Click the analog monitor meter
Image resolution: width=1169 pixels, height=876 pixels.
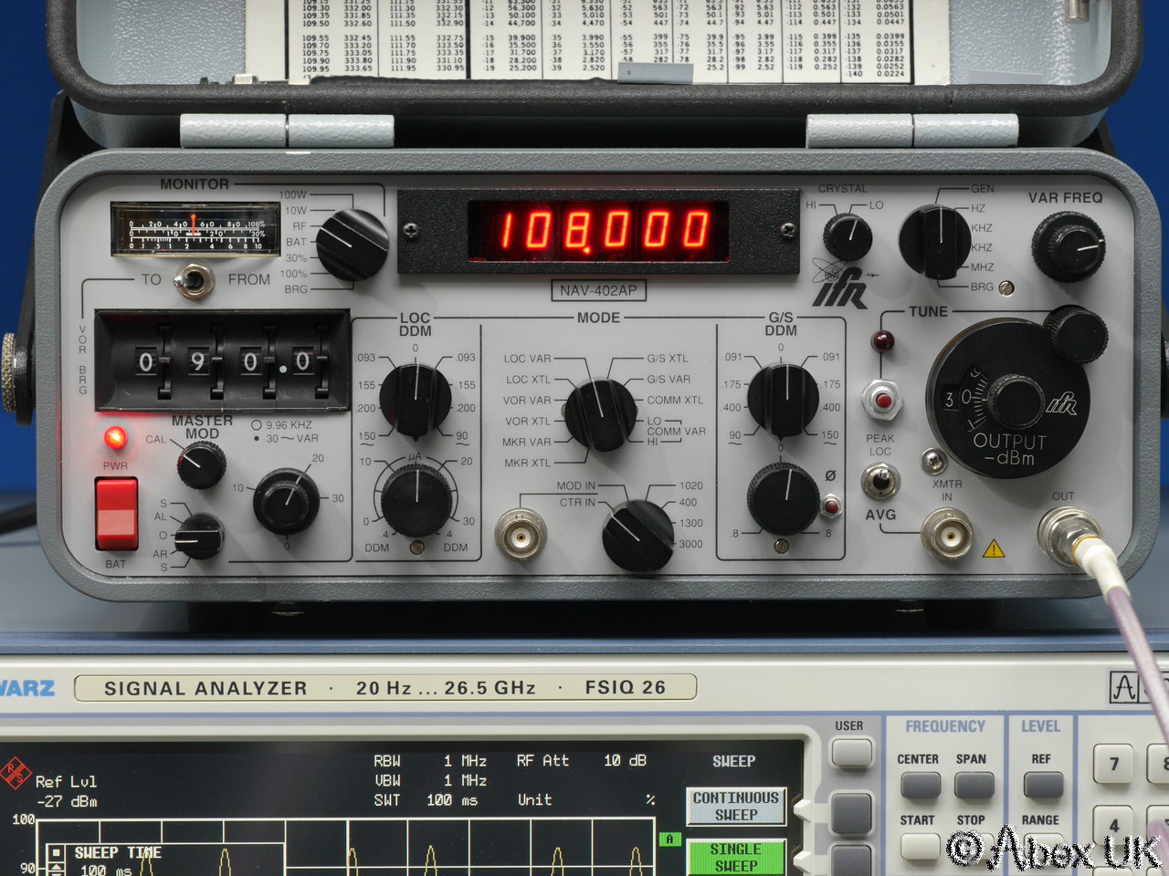(x=194, y=232)
